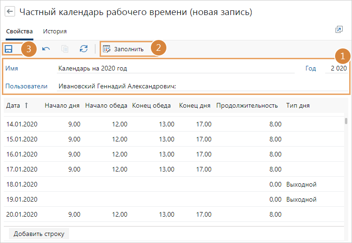Click the save diskette icon
The width and height of the screenshot is (352, 243).
pos(8,48)
